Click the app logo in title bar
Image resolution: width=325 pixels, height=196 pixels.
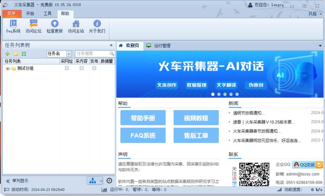5,5
